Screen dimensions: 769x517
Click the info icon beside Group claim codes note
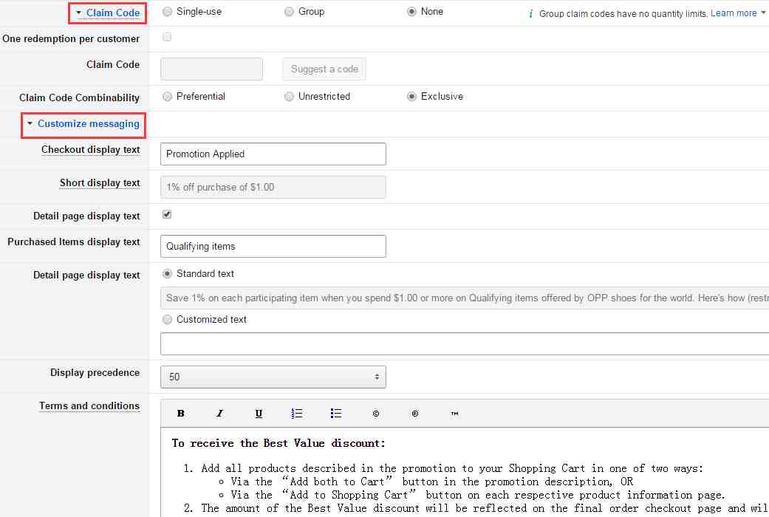530,14
